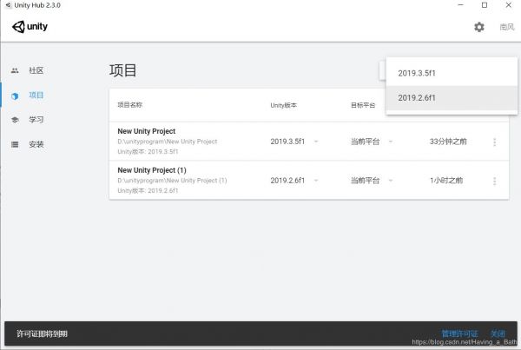Click the Unity logo

click(x=30, y=27)
